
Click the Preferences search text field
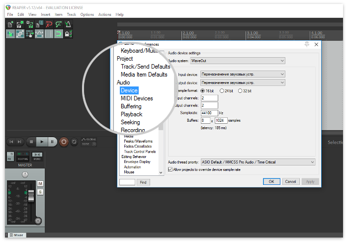pos(127,182)
